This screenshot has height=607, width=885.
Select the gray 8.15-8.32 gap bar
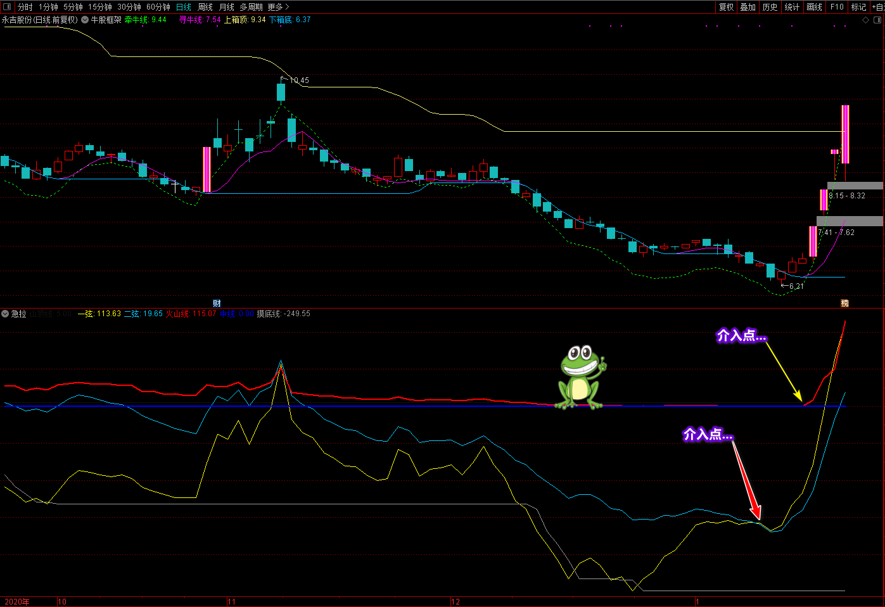855,186
